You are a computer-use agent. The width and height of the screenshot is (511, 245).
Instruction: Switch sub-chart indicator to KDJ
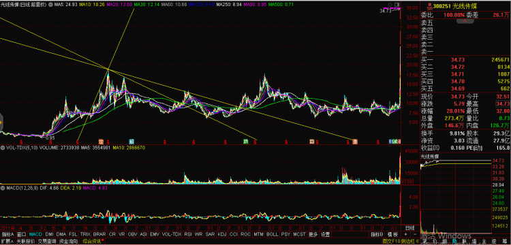[x=222, y=234]
